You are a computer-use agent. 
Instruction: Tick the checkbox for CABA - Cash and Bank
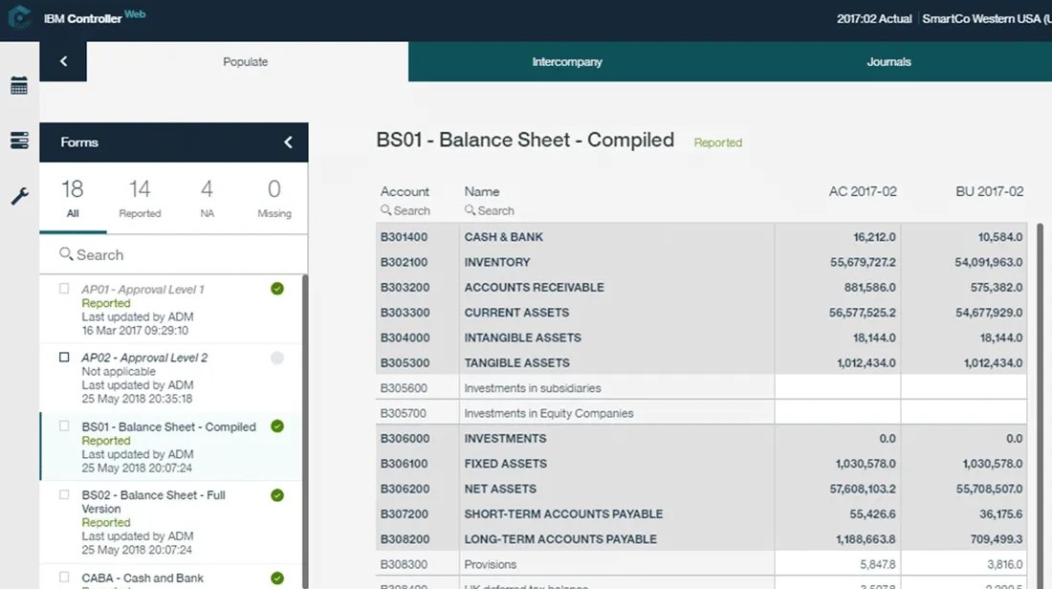(64, 577)
